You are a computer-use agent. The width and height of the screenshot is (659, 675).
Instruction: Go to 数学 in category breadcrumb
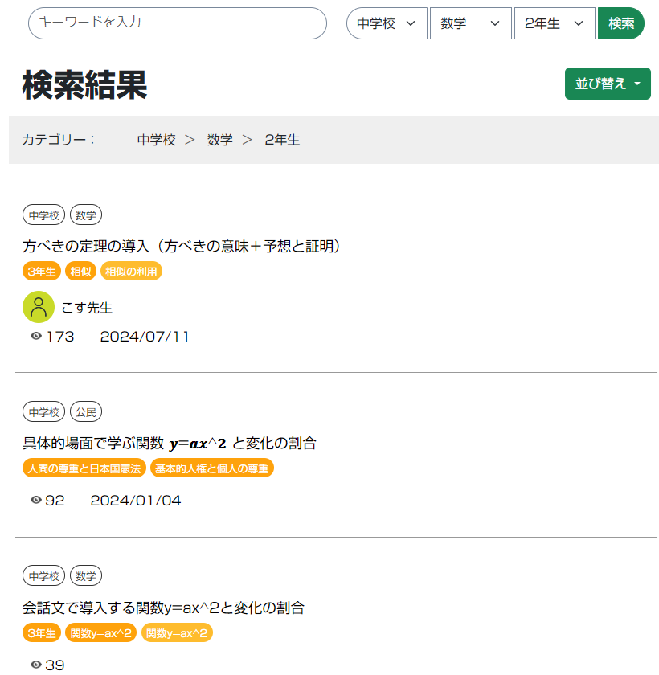click(219, 140)
